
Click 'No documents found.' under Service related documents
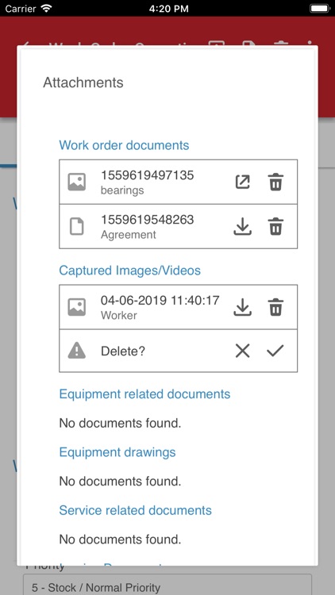pos(120,539)
